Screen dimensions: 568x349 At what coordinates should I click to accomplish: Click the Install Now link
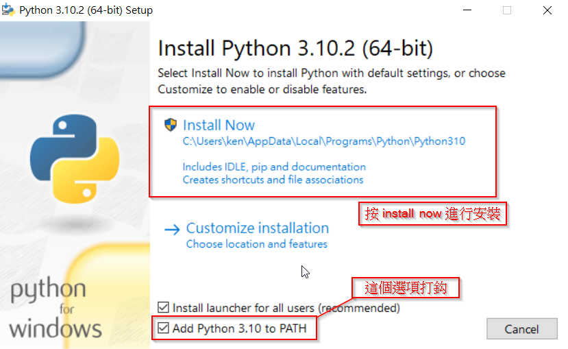tap(219, 125)
